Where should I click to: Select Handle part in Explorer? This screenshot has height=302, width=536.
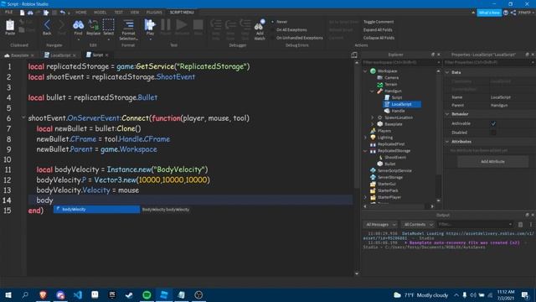point(398,111)
